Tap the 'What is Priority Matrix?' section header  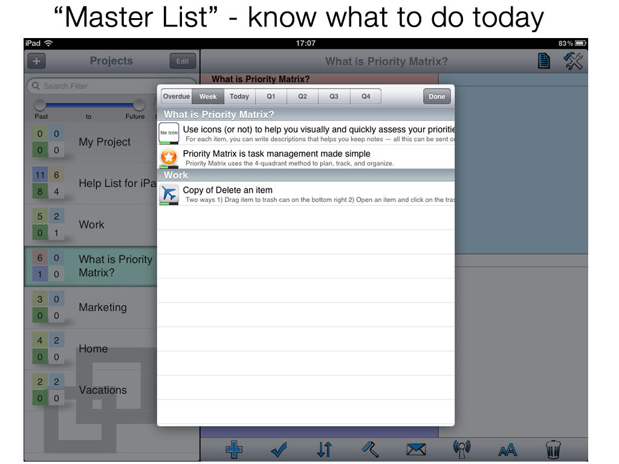point(306,114)
